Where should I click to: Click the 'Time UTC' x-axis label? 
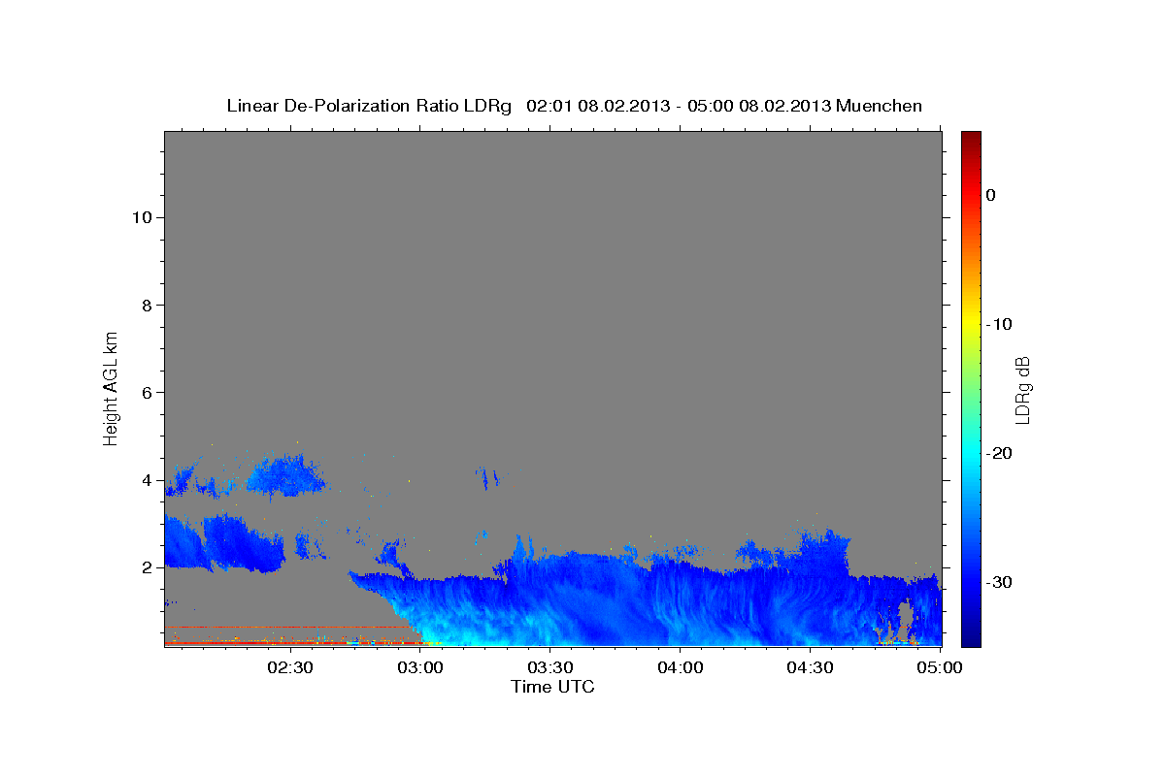click(x=552, y=687)
